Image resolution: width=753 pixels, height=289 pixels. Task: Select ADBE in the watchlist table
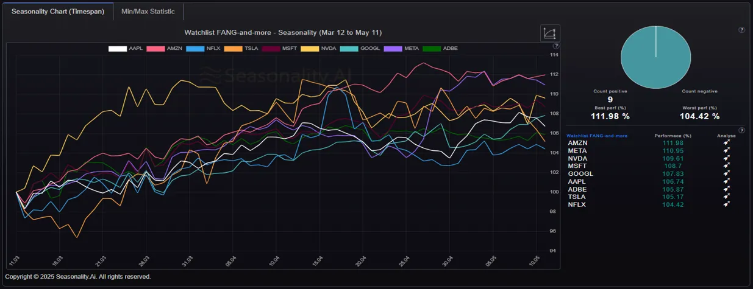(577, 189)
